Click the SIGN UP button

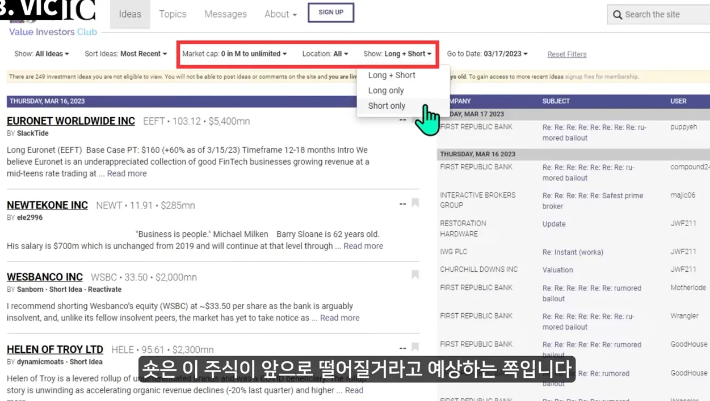[x=331, y=12]
